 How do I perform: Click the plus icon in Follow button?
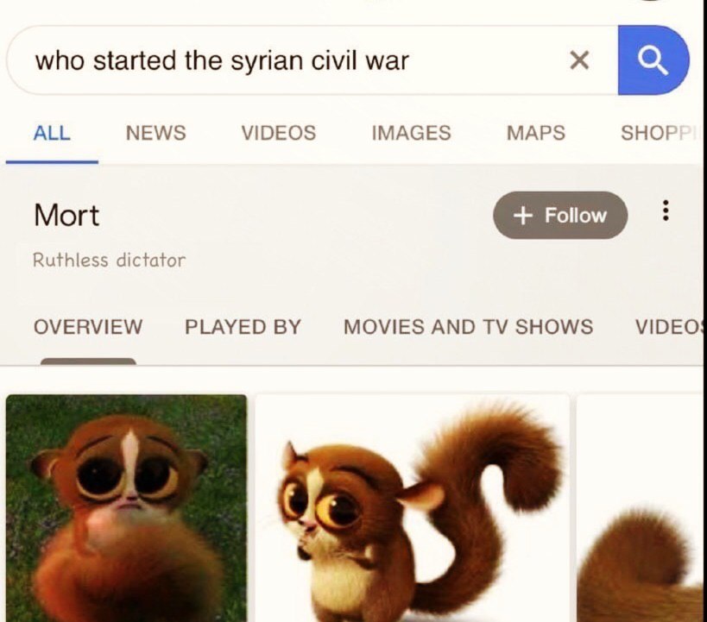[x=522, y=216]
